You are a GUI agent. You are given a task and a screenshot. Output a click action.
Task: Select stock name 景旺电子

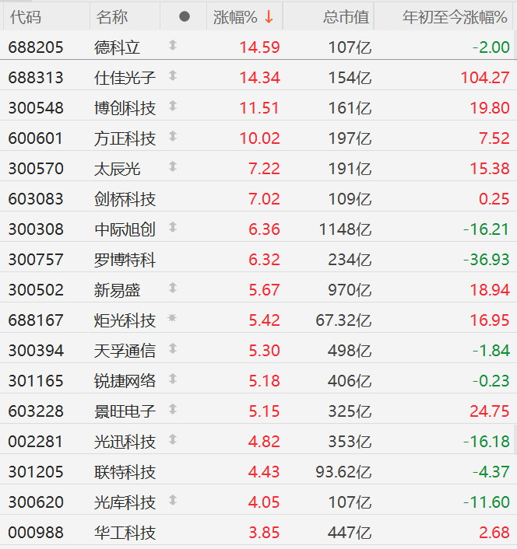(125, 411)
